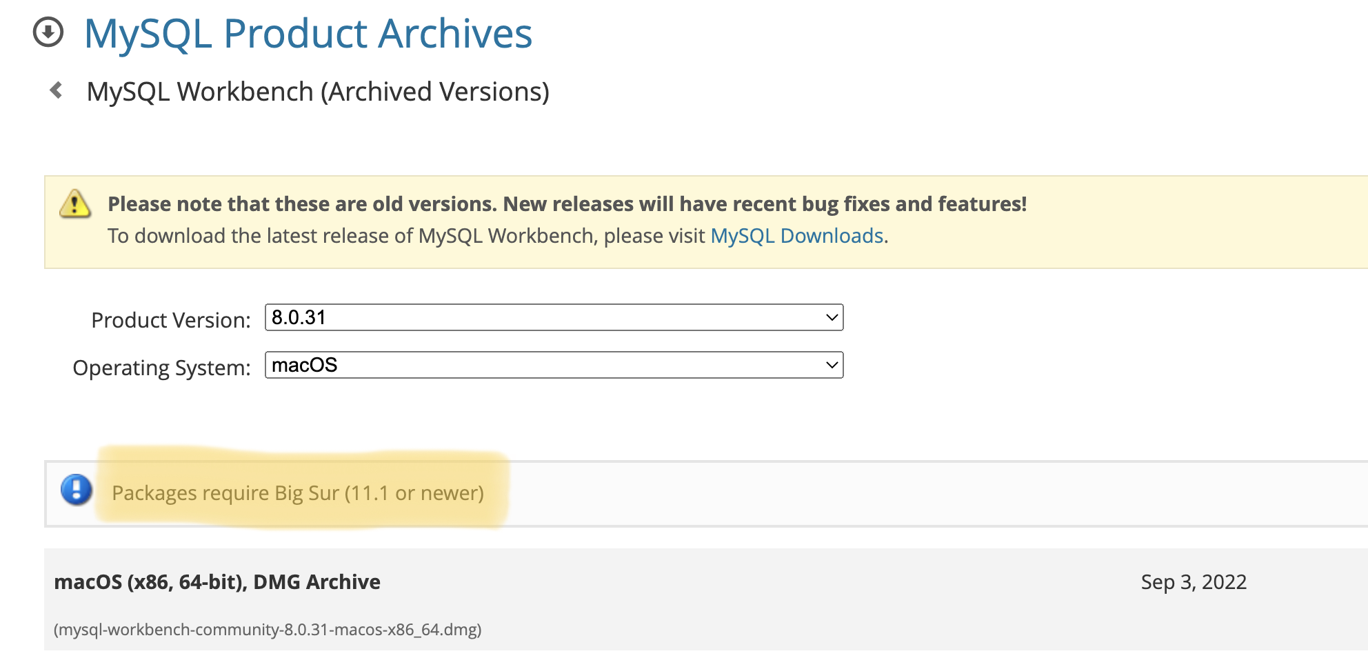Open the Operating System dropdown showing macOS
The image size is (1368, 658).
554,365
